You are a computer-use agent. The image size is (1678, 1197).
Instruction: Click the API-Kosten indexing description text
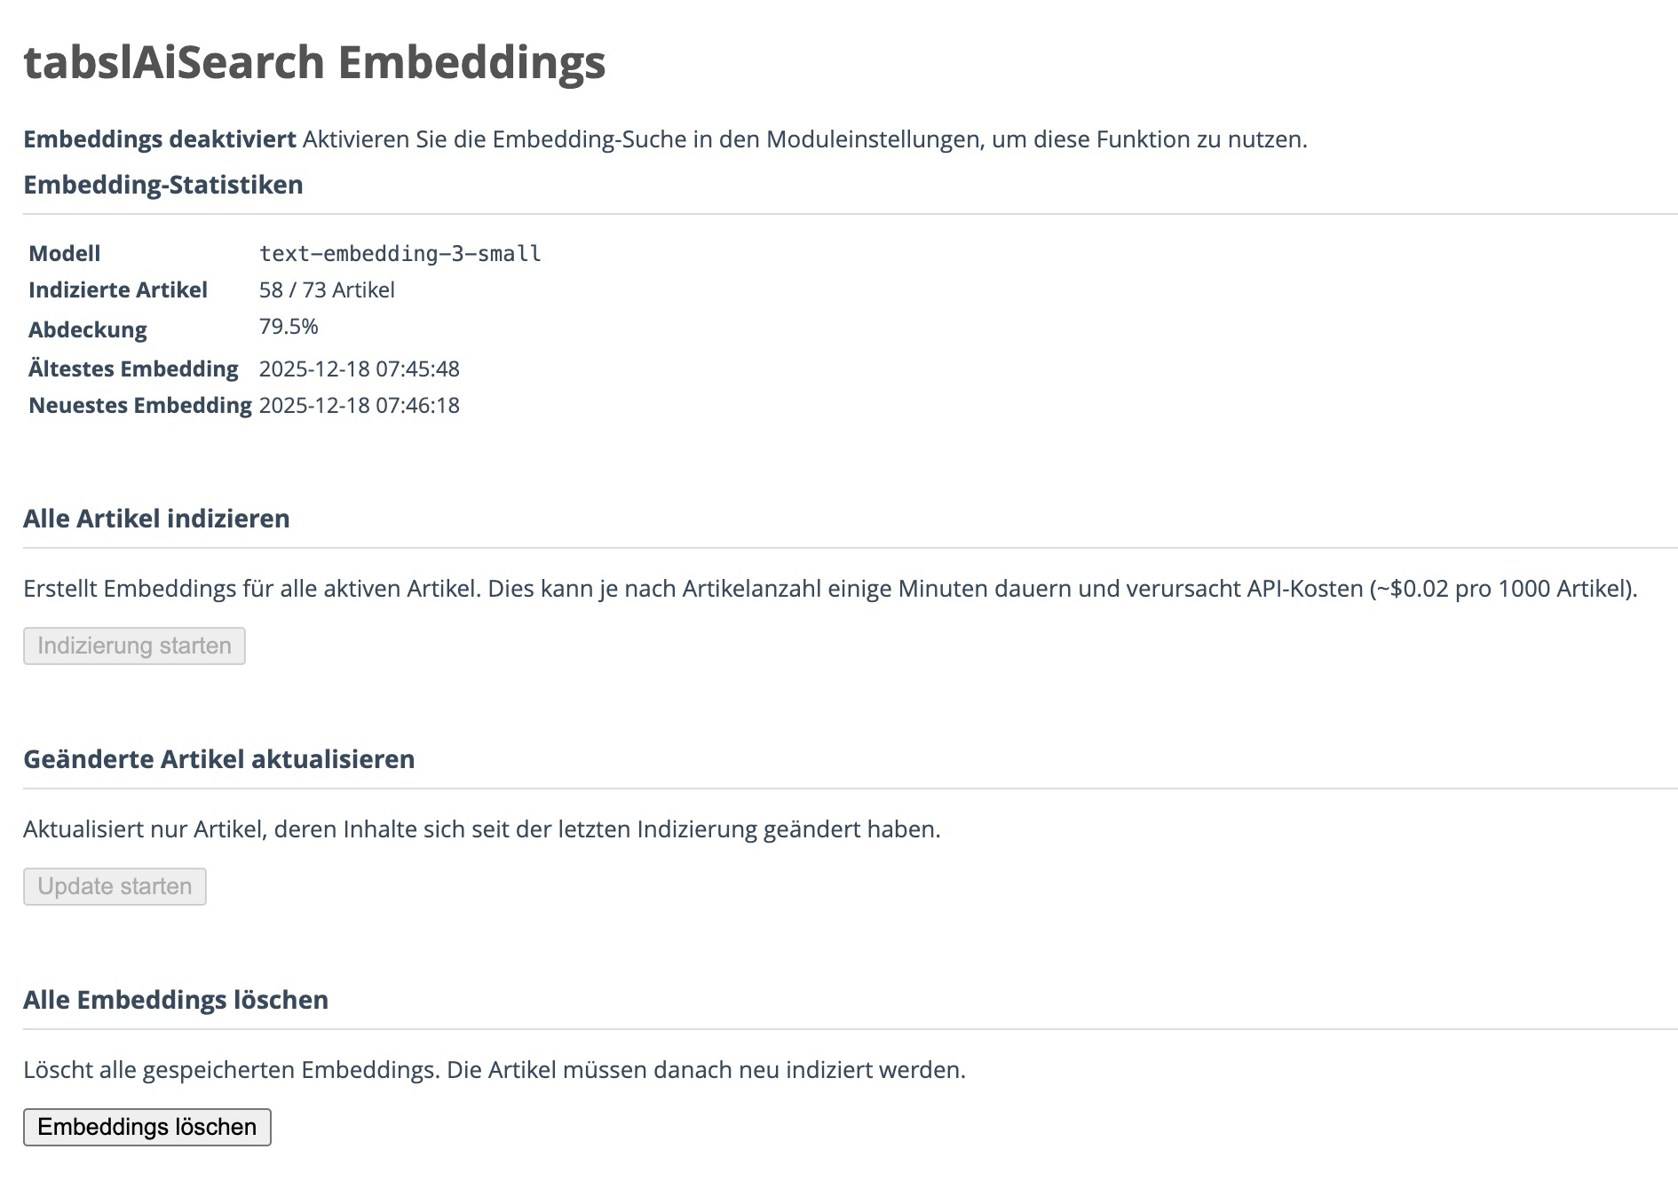click(x=830, y=589)
